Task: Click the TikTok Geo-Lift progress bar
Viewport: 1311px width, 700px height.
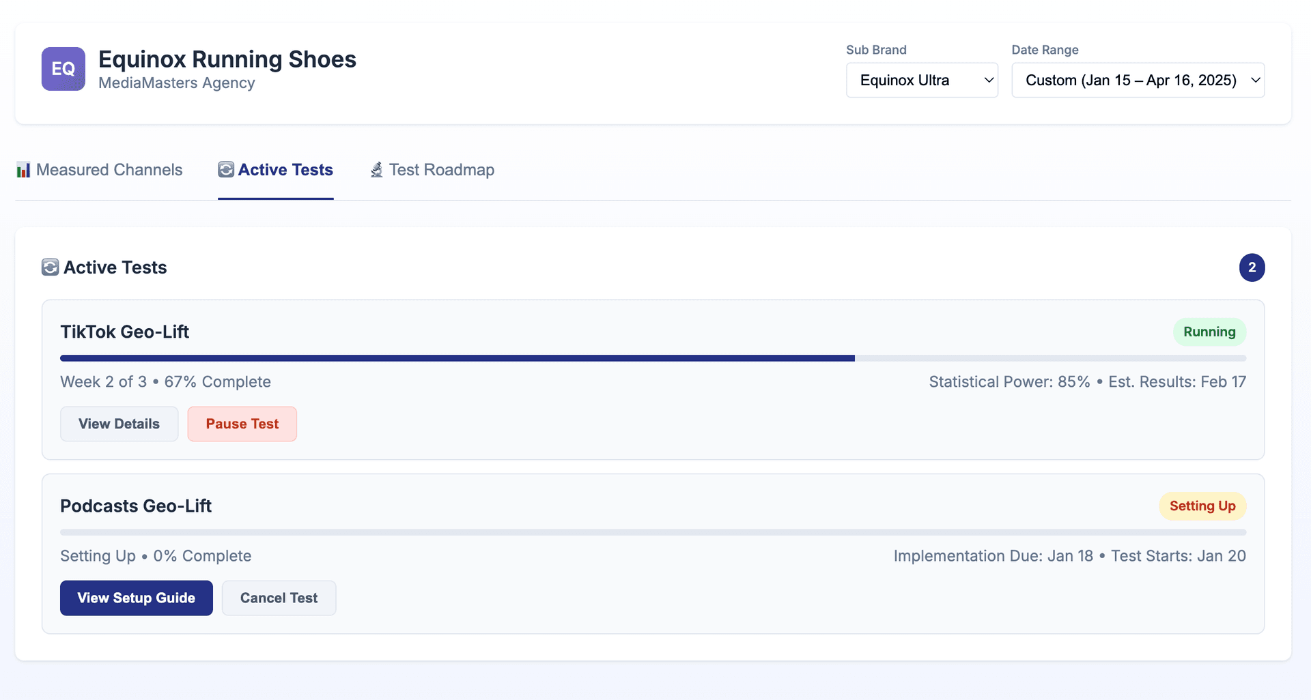Action: [x=653, y=358]
